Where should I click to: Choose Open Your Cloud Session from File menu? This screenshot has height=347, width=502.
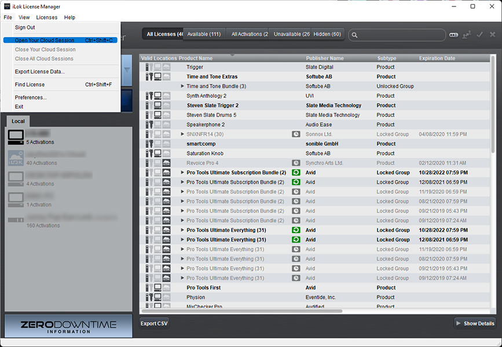pos(45,40)
